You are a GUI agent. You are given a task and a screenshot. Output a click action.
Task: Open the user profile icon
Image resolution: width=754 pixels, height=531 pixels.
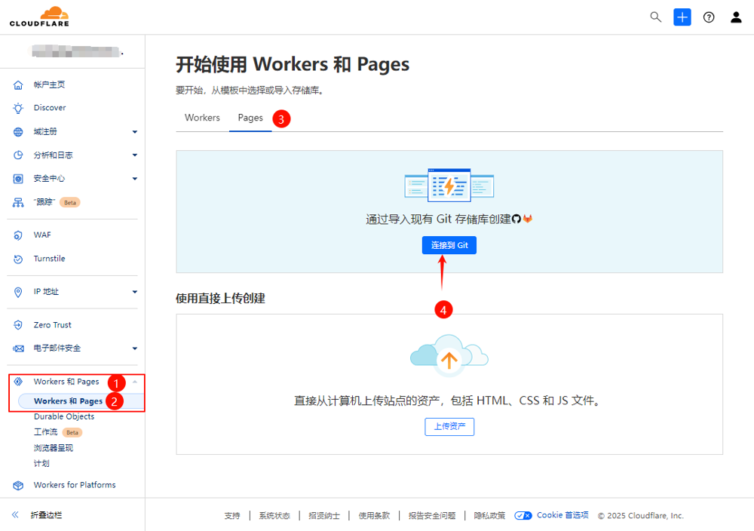tap(736, 17)
